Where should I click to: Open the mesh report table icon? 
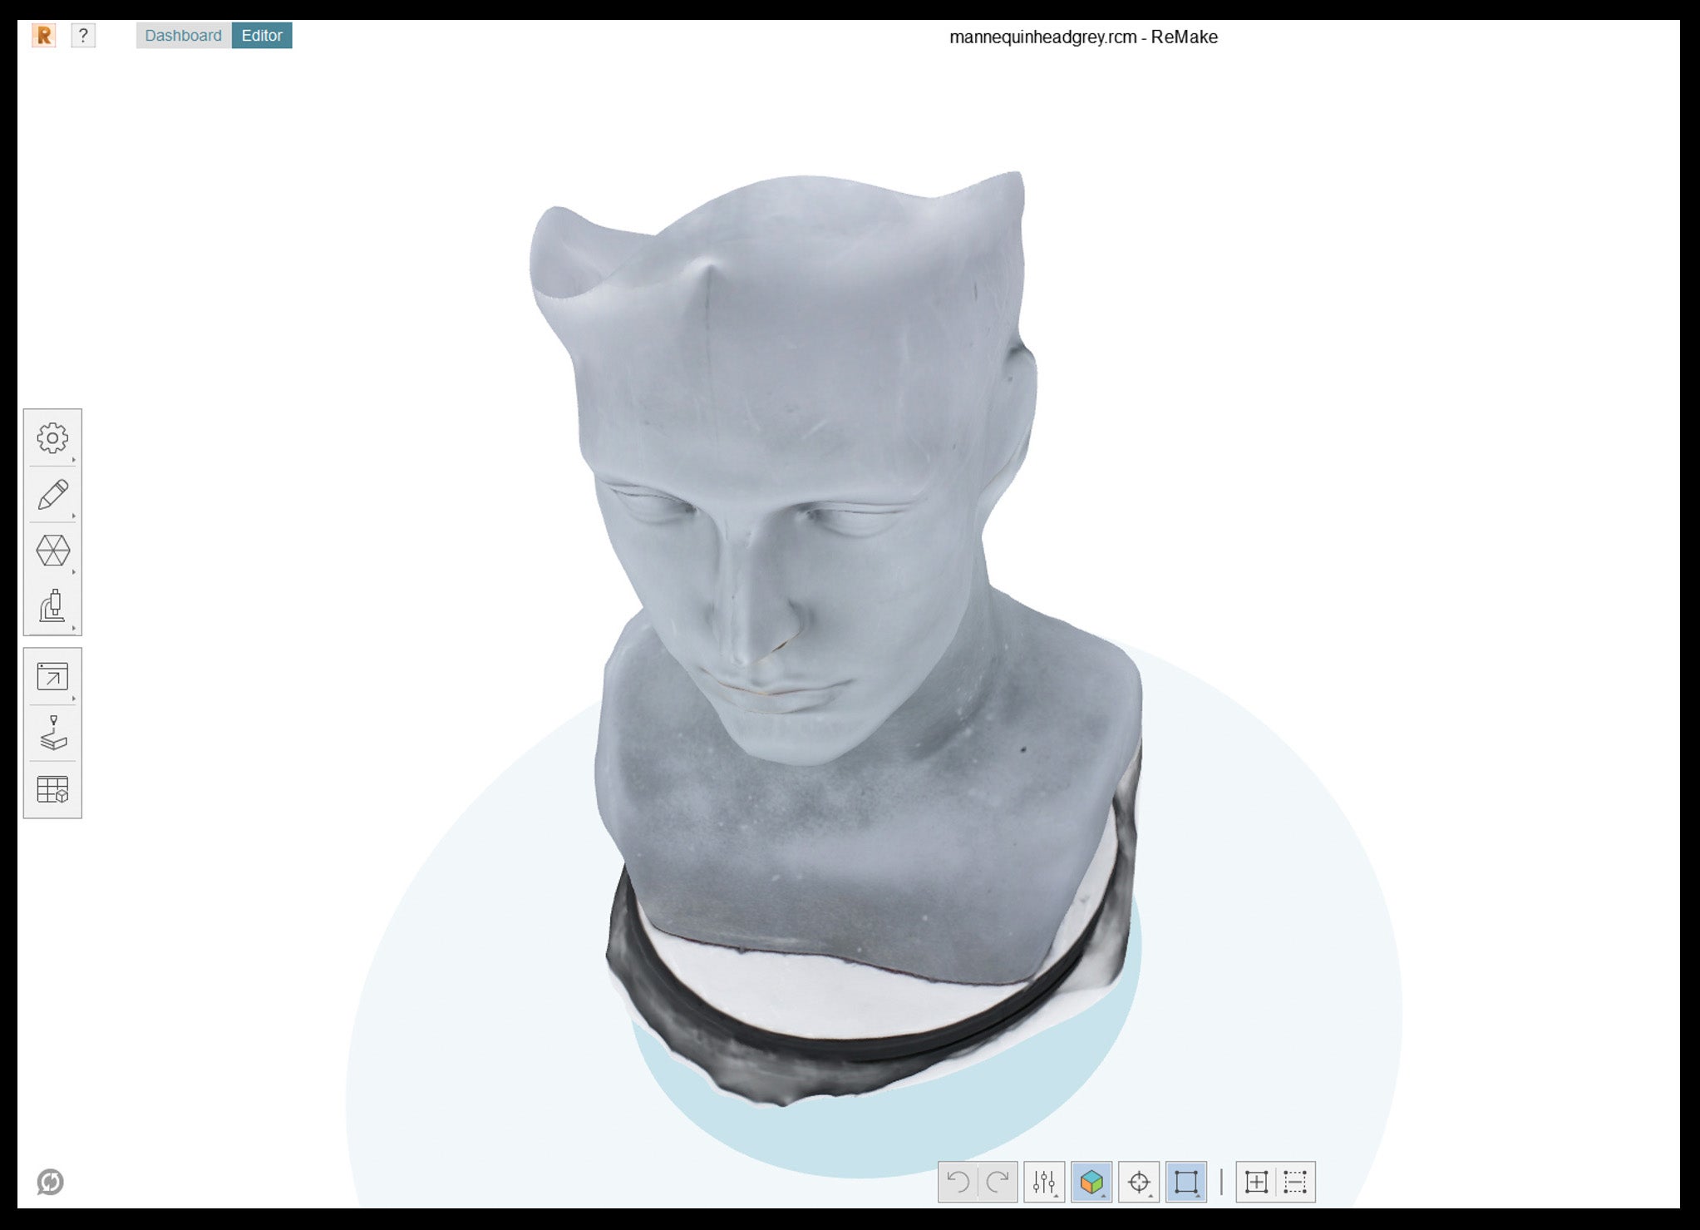click(x=52, y=789)
